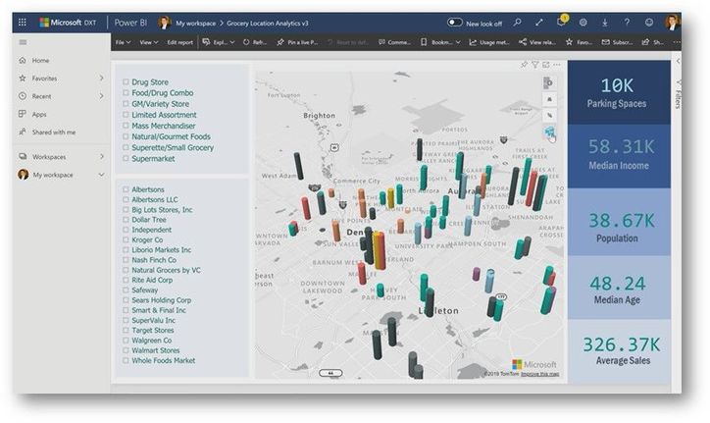
Task: Open Comments from the toolbar
Action: [394, 42]
